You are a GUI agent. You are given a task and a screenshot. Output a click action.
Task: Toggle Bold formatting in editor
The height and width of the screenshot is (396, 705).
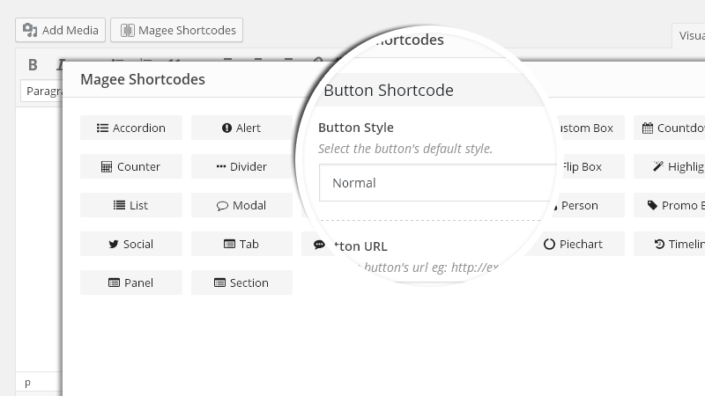33,64
